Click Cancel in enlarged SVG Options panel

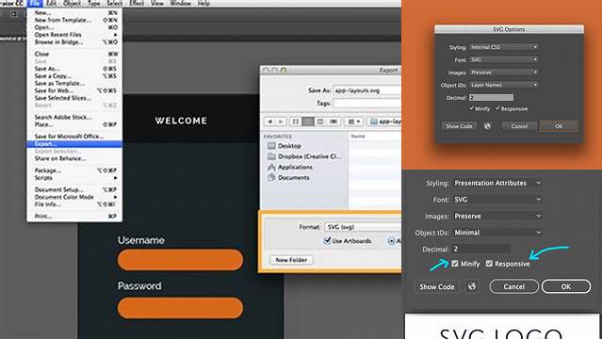(x=514, y=286)
